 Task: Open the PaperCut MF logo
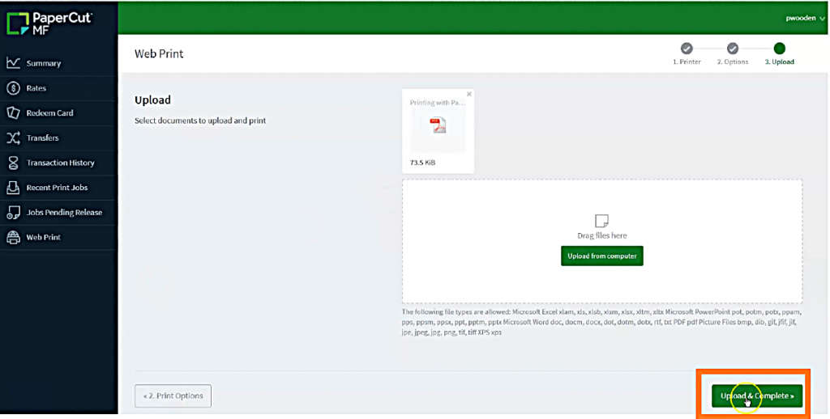[49, 21]
